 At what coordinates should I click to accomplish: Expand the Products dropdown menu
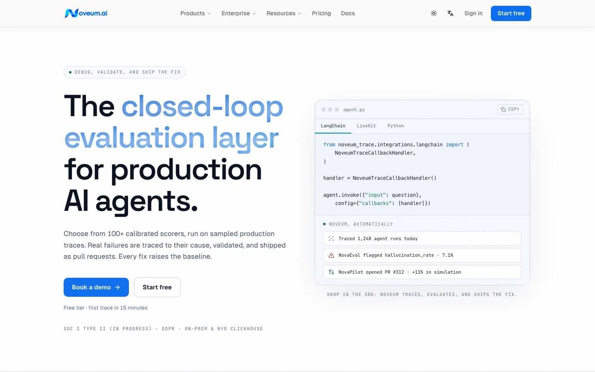[x=195, y=13]
